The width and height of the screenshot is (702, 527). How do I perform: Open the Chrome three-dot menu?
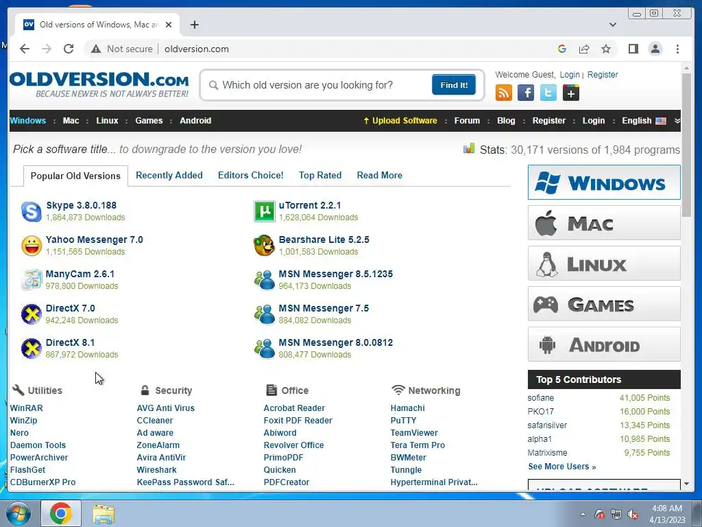[x=677, y=49]
